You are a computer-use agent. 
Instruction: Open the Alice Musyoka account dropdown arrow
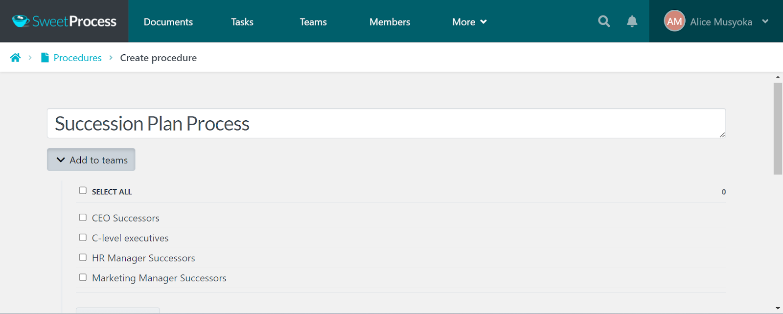coord(765,22)
